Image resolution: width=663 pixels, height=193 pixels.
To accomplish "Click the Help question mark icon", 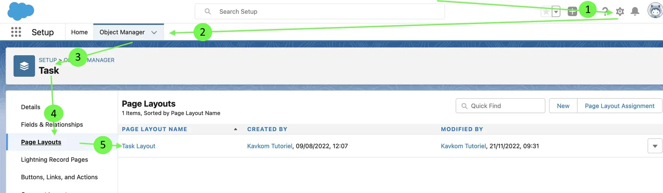I will tap(605, 12).
